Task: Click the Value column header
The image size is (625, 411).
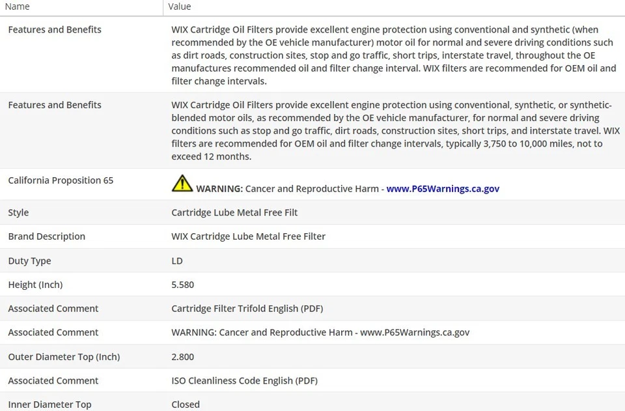Action: (x=180, y=7)
